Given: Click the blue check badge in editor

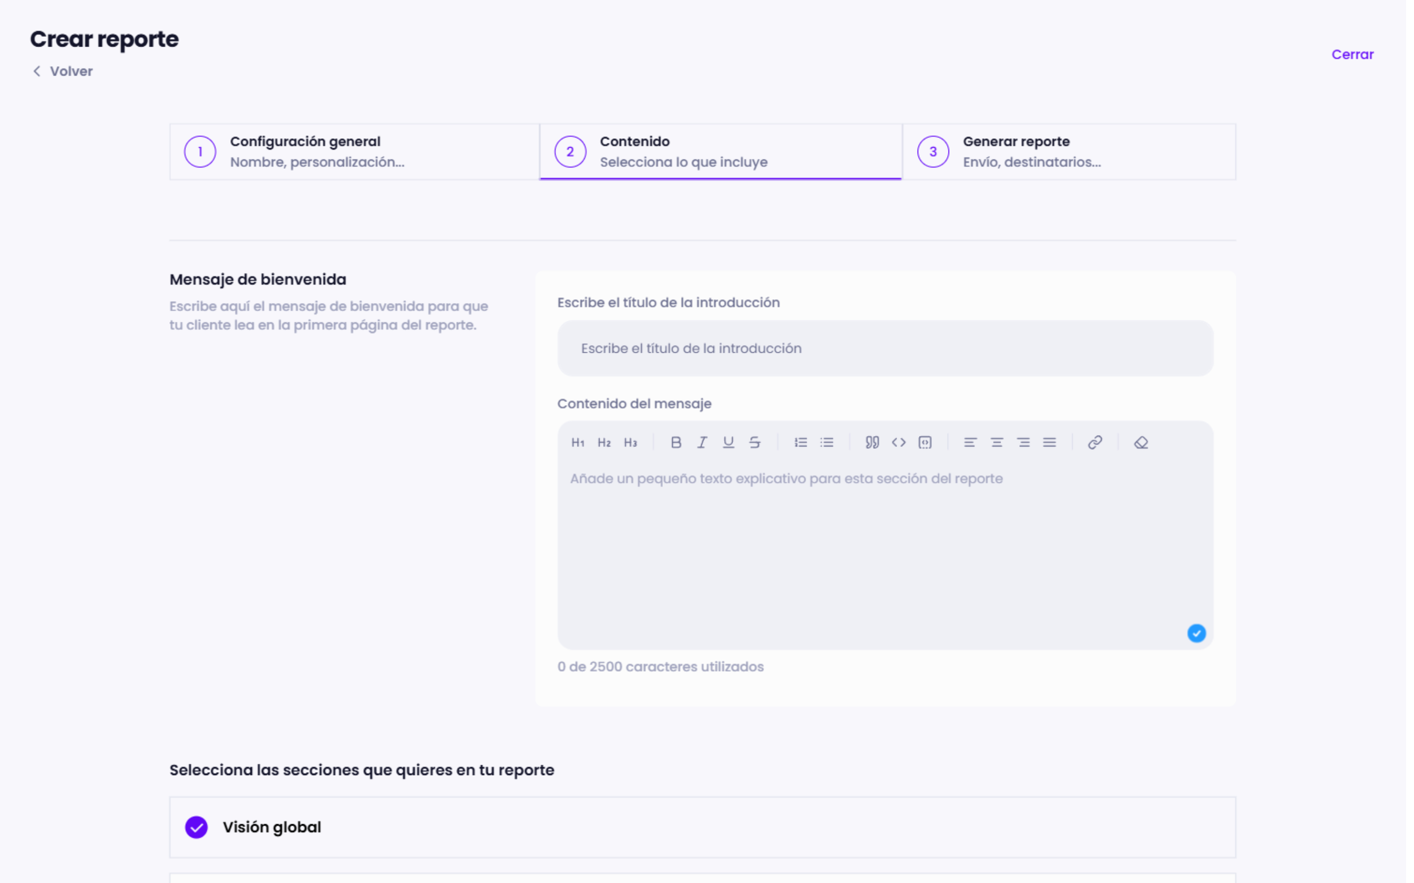Looking at the screenshot, I should [x=1196, y=633].
